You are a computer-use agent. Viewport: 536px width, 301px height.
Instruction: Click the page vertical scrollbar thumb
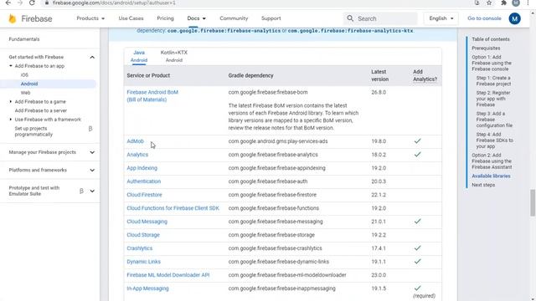pyautogui.click(x=533, y=202)
